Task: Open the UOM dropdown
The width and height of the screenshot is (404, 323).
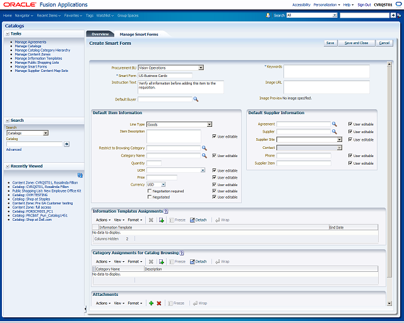Action: (203, 170)
